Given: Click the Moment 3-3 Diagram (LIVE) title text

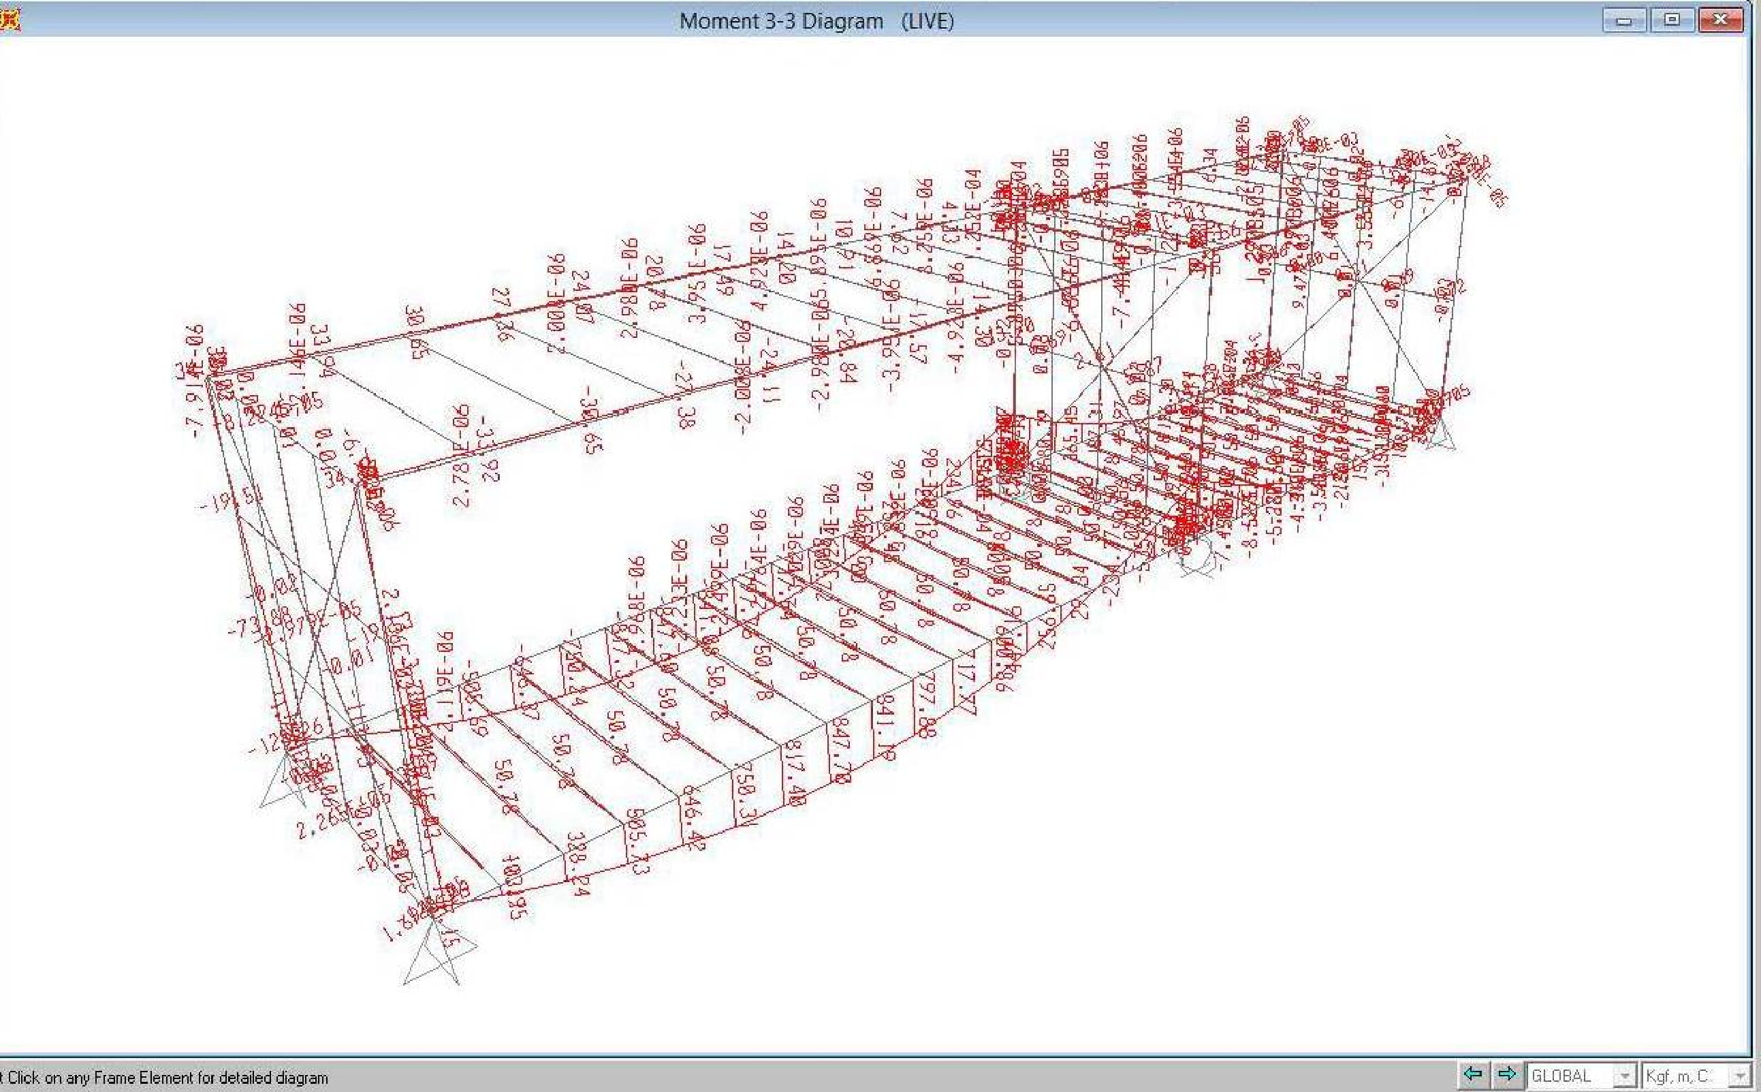Looking at the screenshot, I should click(816, 21).
